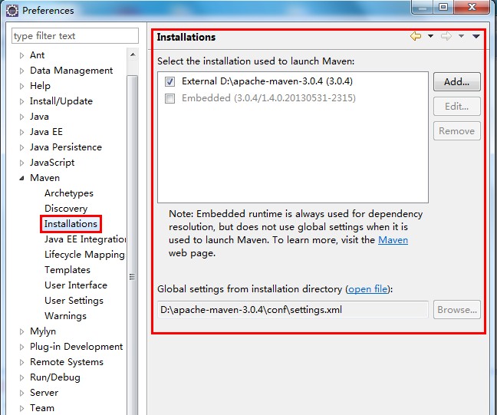The width and height of the screenshot is (497, 415).
Task: Click the Forward navigation arrow icon
Action: 446,36
